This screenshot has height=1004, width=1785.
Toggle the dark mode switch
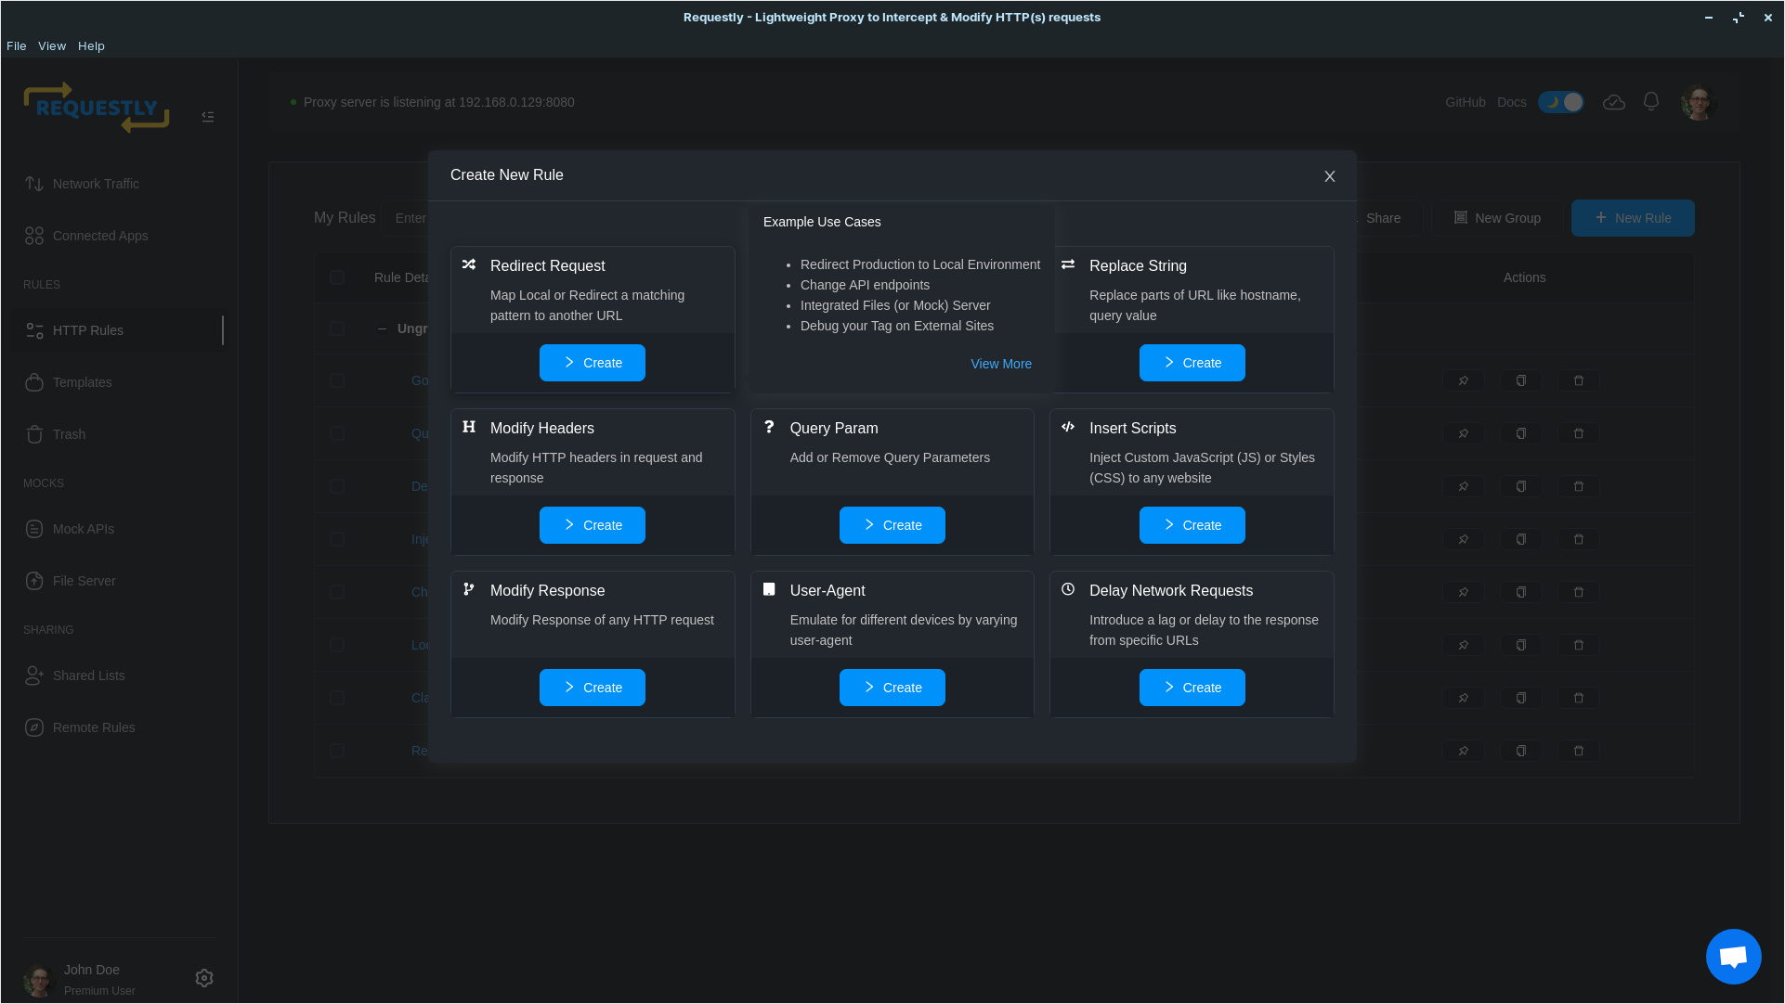tap(1561, 102)
